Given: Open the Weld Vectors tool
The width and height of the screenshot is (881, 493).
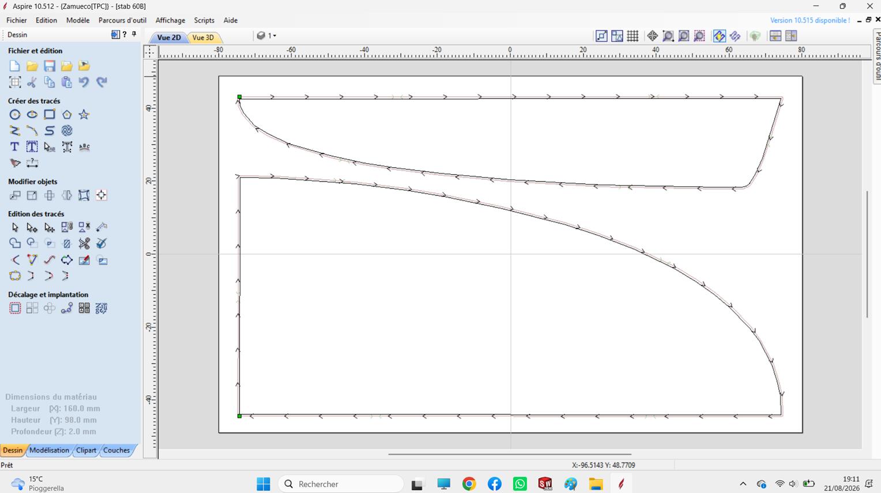Looking at the screenshot, I should point(15,244).
